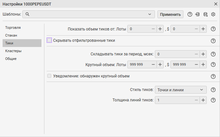Click help icon for Скрывать отфильтрованные тики

pyautogui.click(x=213, y=41)
